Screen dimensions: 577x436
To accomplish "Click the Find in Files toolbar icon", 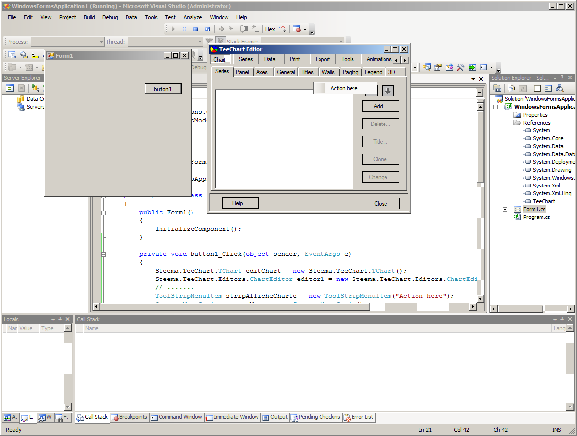I will tap(426, 67).
